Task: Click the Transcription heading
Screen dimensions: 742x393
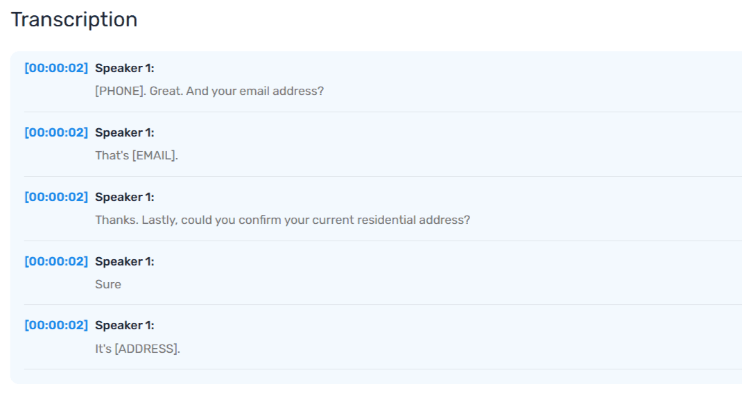Action: pyautogui.click(x=74, y=19)
